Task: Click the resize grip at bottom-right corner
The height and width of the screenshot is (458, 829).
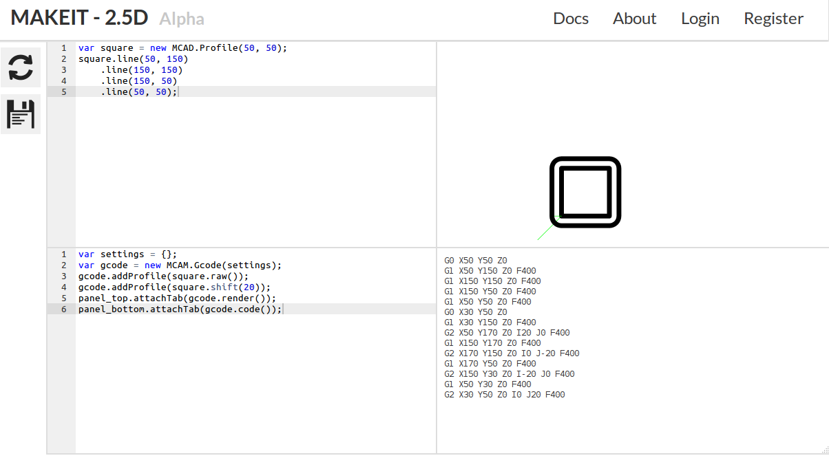Action: coord(824,452)
